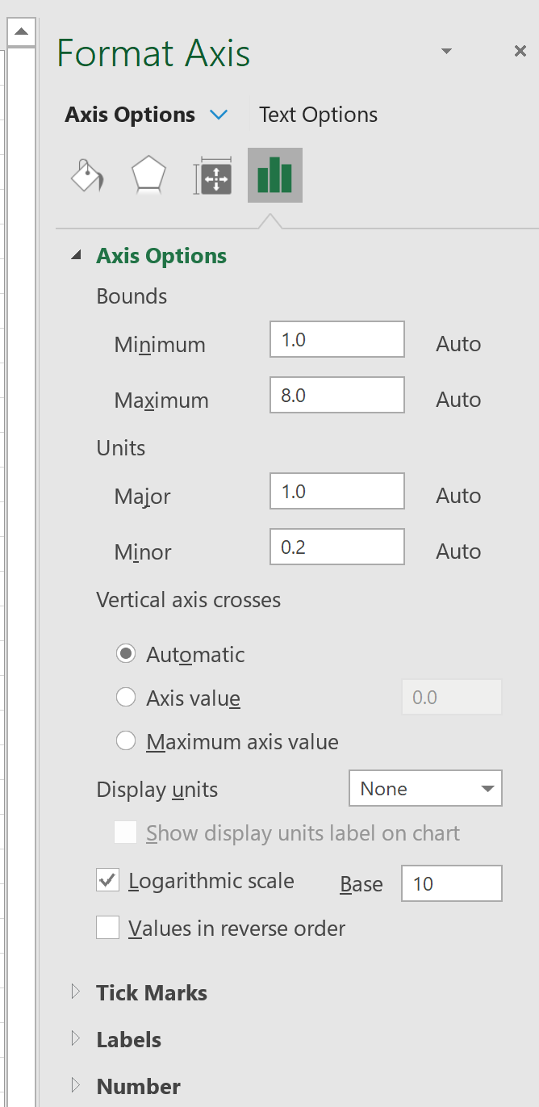Reset Minimum bound with Auto button
Screen dimensions: 539x1107
(x=458, y=344)
